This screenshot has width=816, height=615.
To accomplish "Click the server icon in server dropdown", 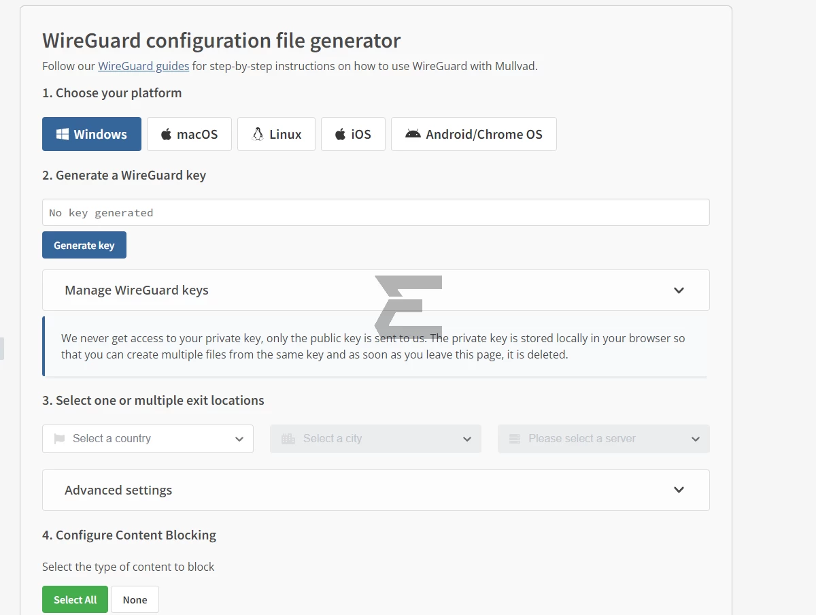I will 515,439.
